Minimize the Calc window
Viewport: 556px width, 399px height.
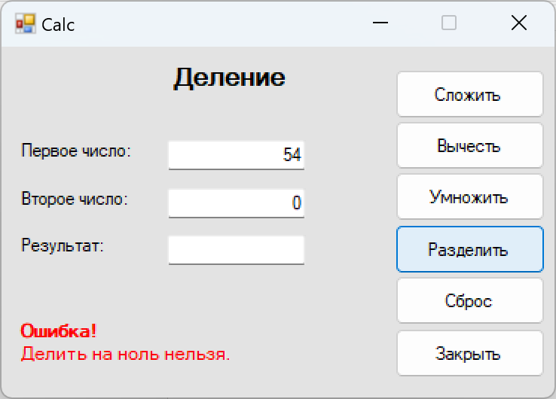point(380,23)
